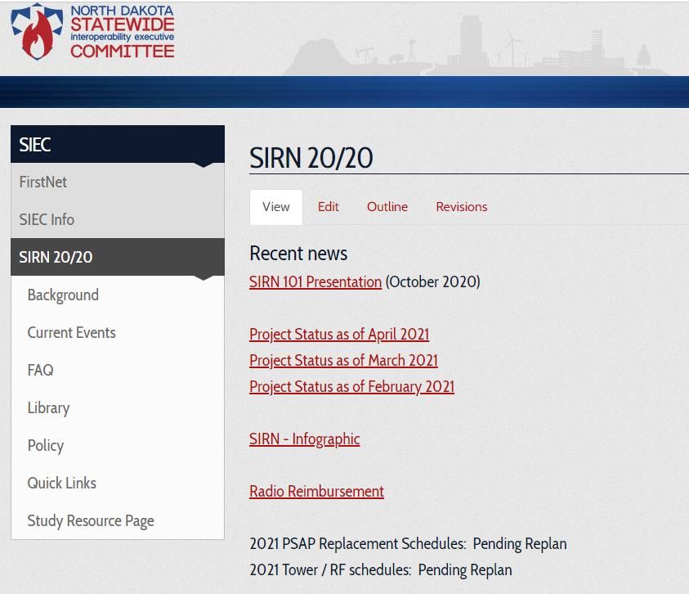Open the SIRN 101 Presentation link
Viewport: 689px width, 594px height.
[x=315, y=282]
